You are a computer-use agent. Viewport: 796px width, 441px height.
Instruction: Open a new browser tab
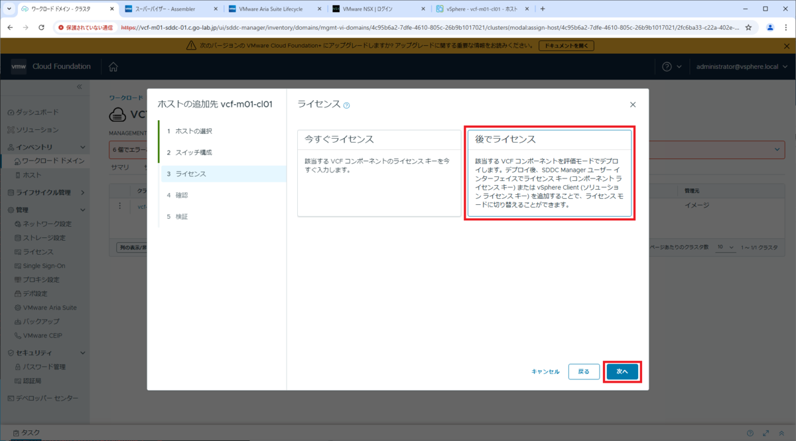click(543, 9)
